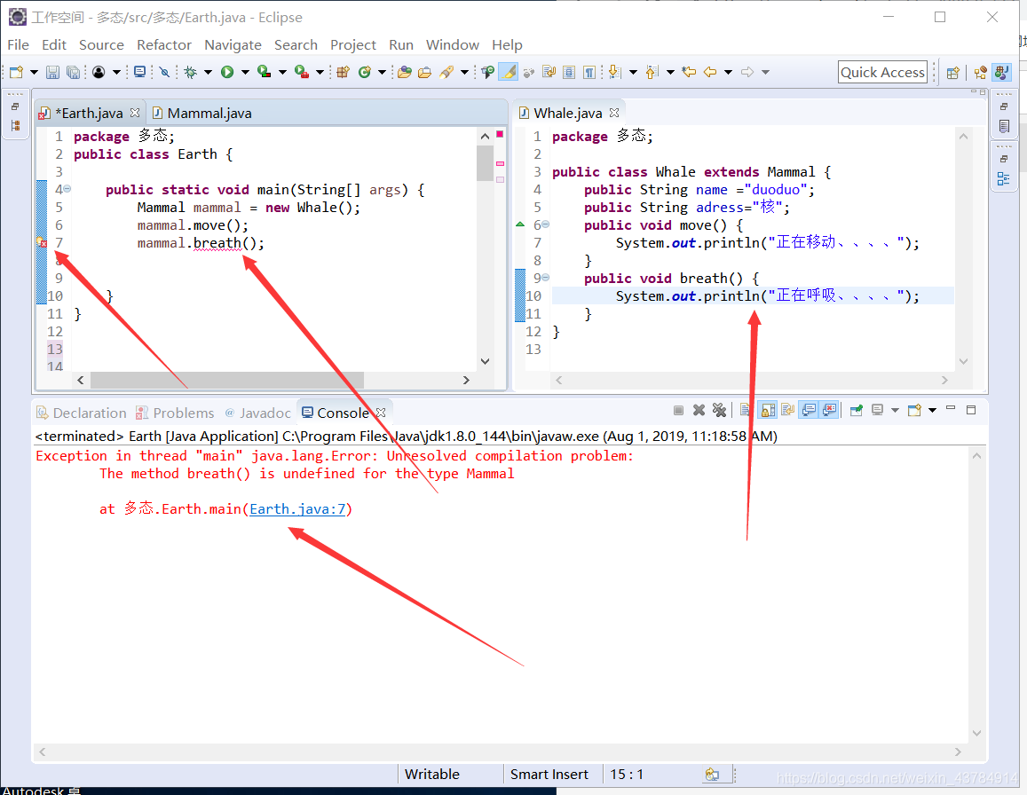Open dropdown next to New wizard icon
Viewport: 1027px width, 795px height.
[34, 72]
